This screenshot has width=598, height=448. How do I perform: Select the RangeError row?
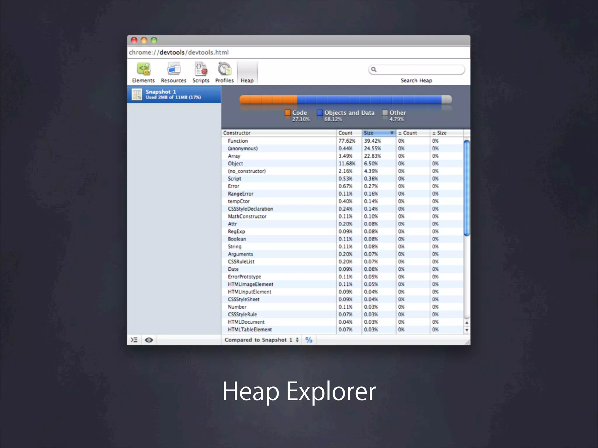pyautogui.click(x=342, y=194)
